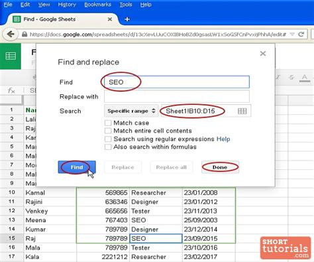Click cell containing Kumar
314x262 pixels.
(50, 229)
